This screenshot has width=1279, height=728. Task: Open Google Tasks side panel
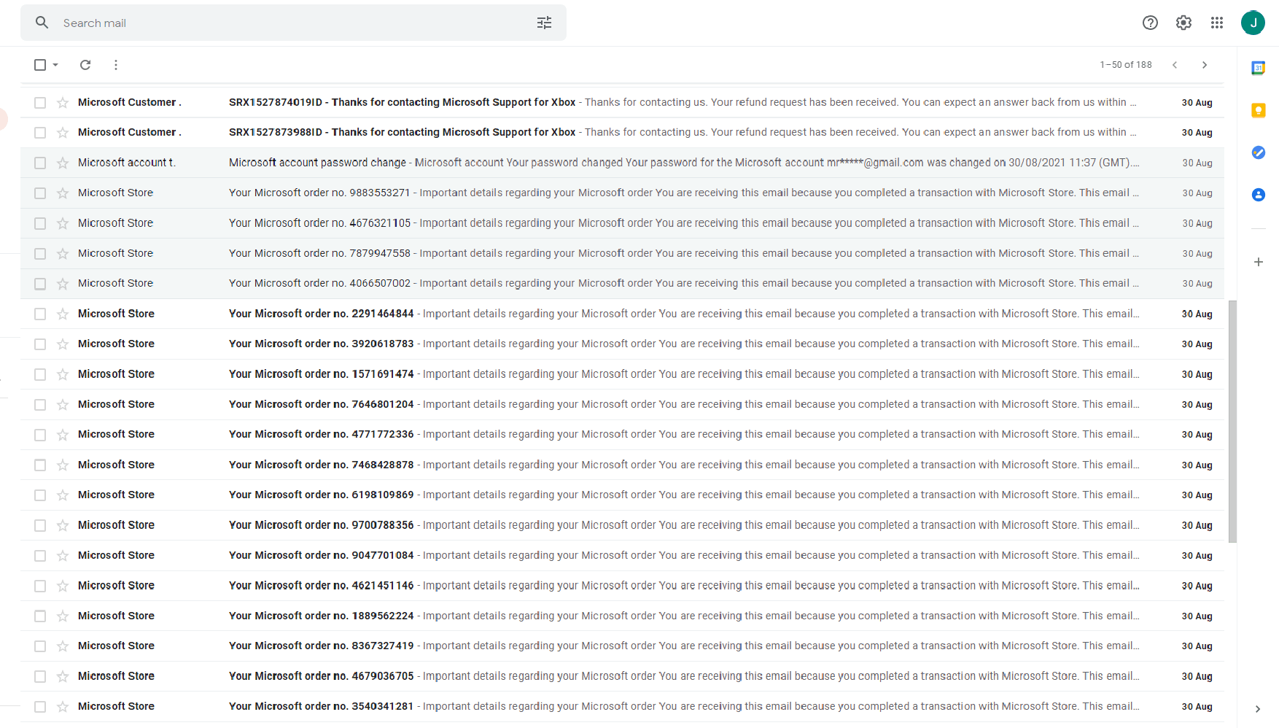pyautogui.click(x=1258, y=152)
